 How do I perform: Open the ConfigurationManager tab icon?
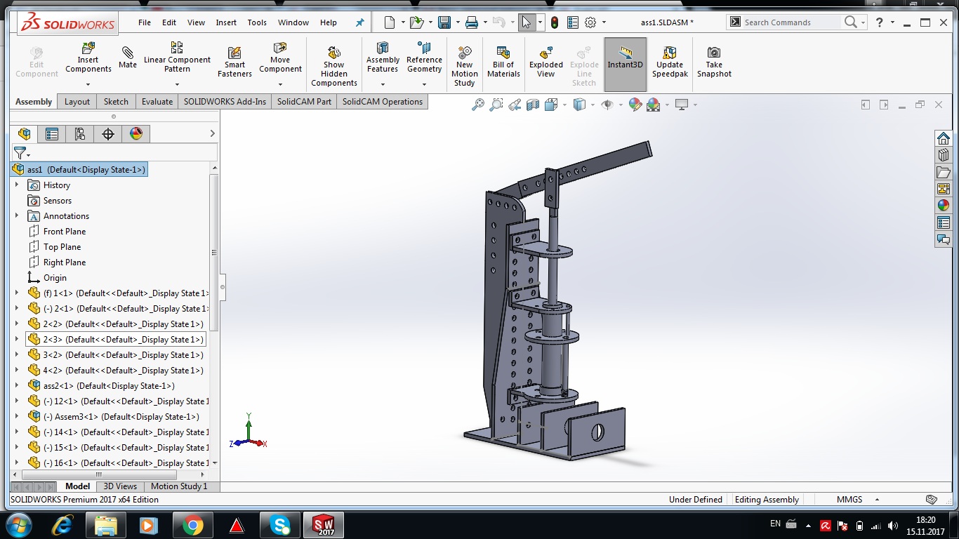click(x=80, y=134)
